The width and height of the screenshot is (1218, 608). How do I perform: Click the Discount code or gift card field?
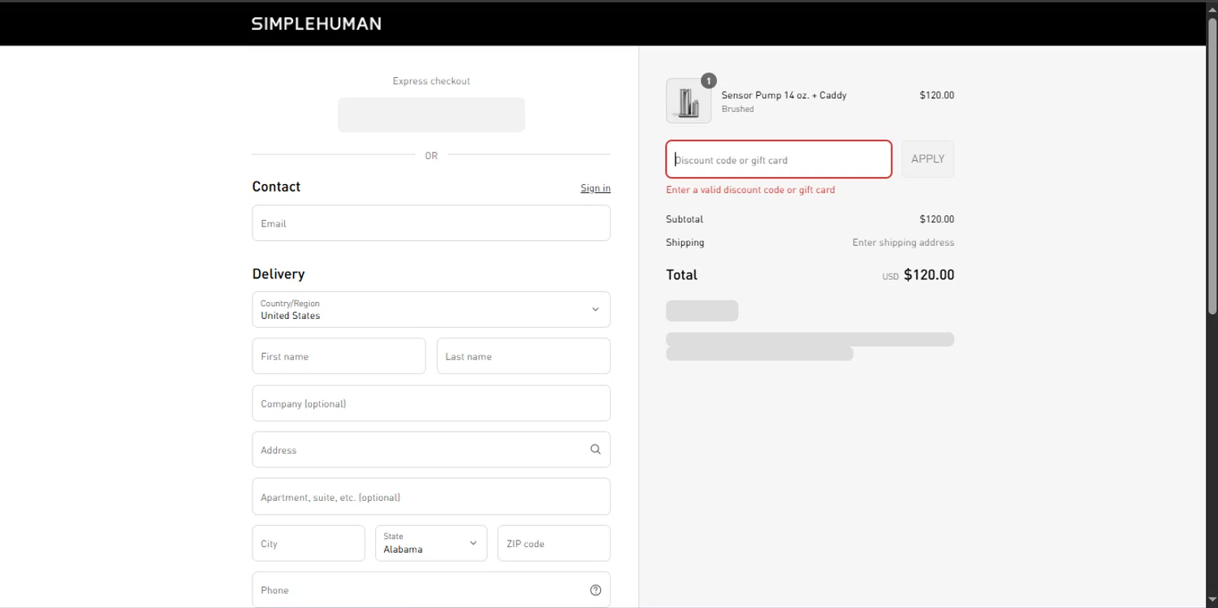pos(779,160)
